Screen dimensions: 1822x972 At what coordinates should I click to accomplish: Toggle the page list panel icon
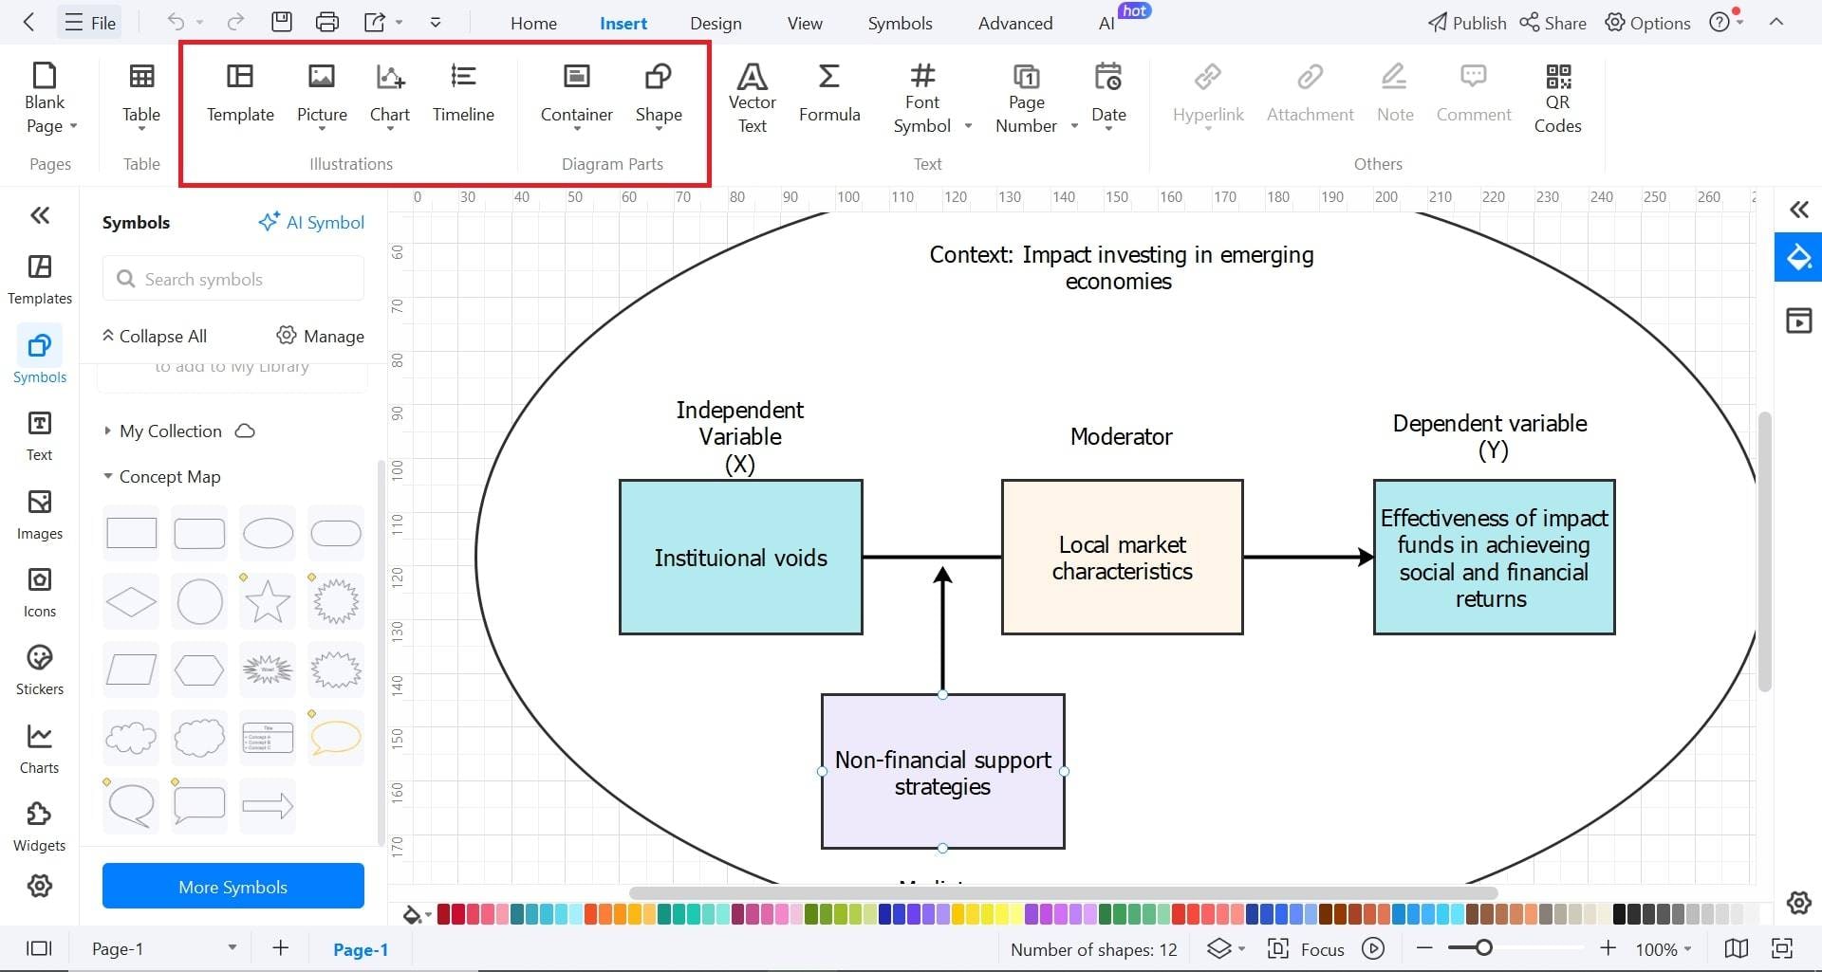[x=39, y=948]
